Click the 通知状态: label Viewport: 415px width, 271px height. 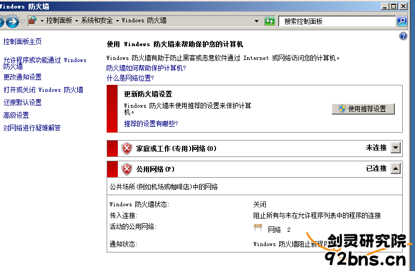(x=123, y=244)
